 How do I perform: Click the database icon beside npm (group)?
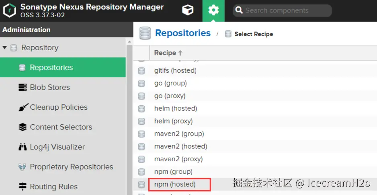(x=141, y=172)
